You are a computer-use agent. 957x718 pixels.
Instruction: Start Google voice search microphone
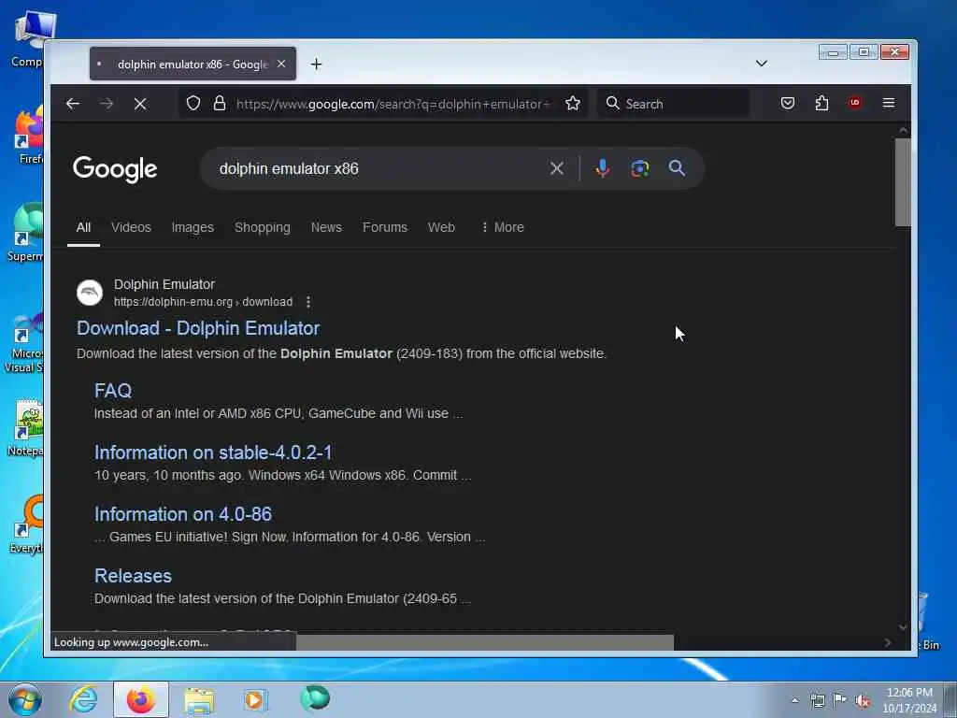[603, 168]
